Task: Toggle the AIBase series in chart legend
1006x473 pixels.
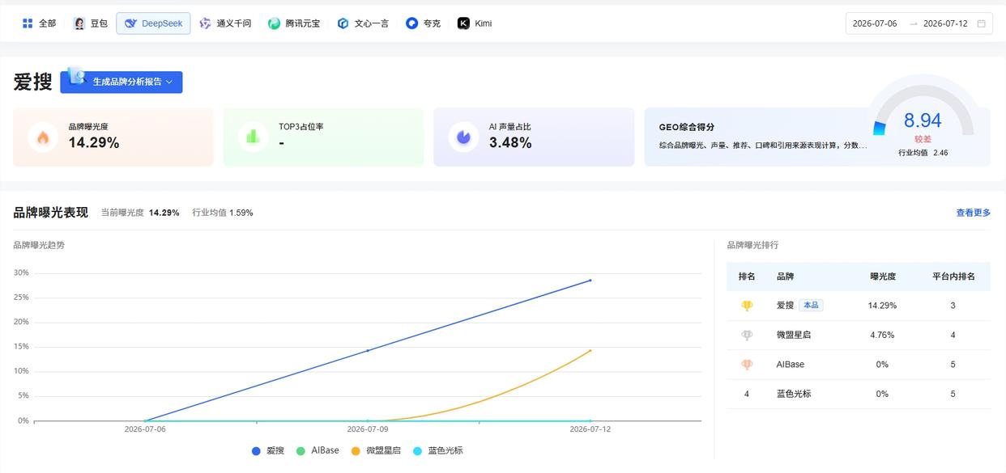Action: point(318,450)
